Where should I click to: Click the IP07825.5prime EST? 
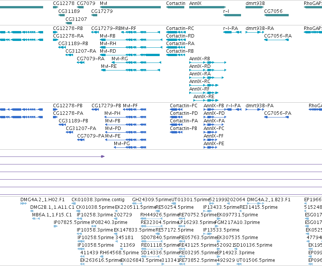[x=56, y=226]
